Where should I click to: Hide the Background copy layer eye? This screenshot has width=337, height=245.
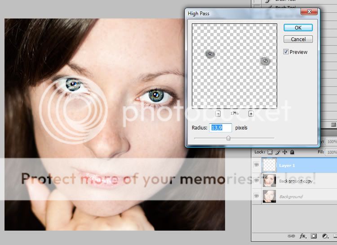pos(256,180)
